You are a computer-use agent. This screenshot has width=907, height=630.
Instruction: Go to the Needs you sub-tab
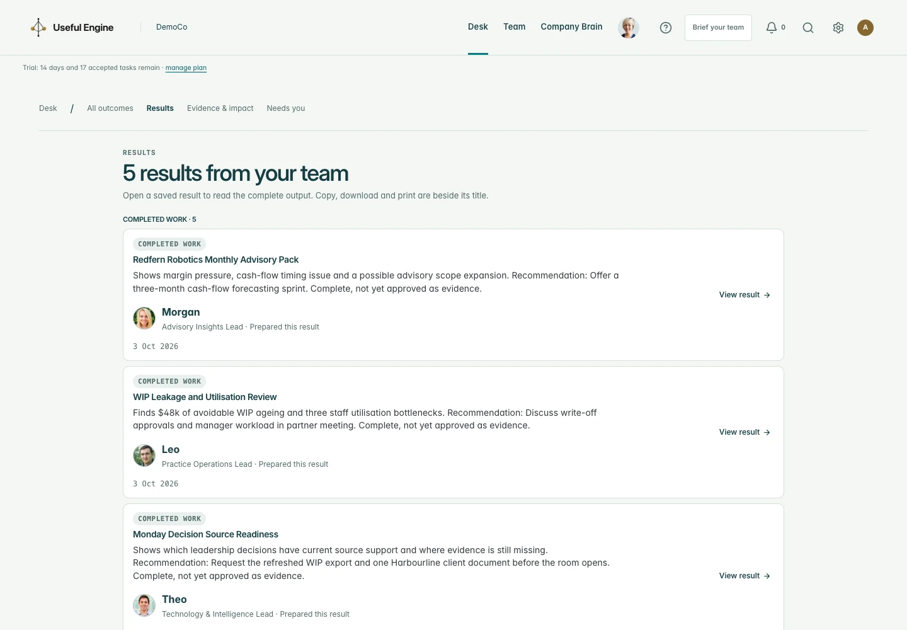point(286,108)
